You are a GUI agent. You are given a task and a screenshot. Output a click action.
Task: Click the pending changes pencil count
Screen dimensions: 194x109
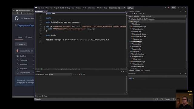[x=162, y=99]
